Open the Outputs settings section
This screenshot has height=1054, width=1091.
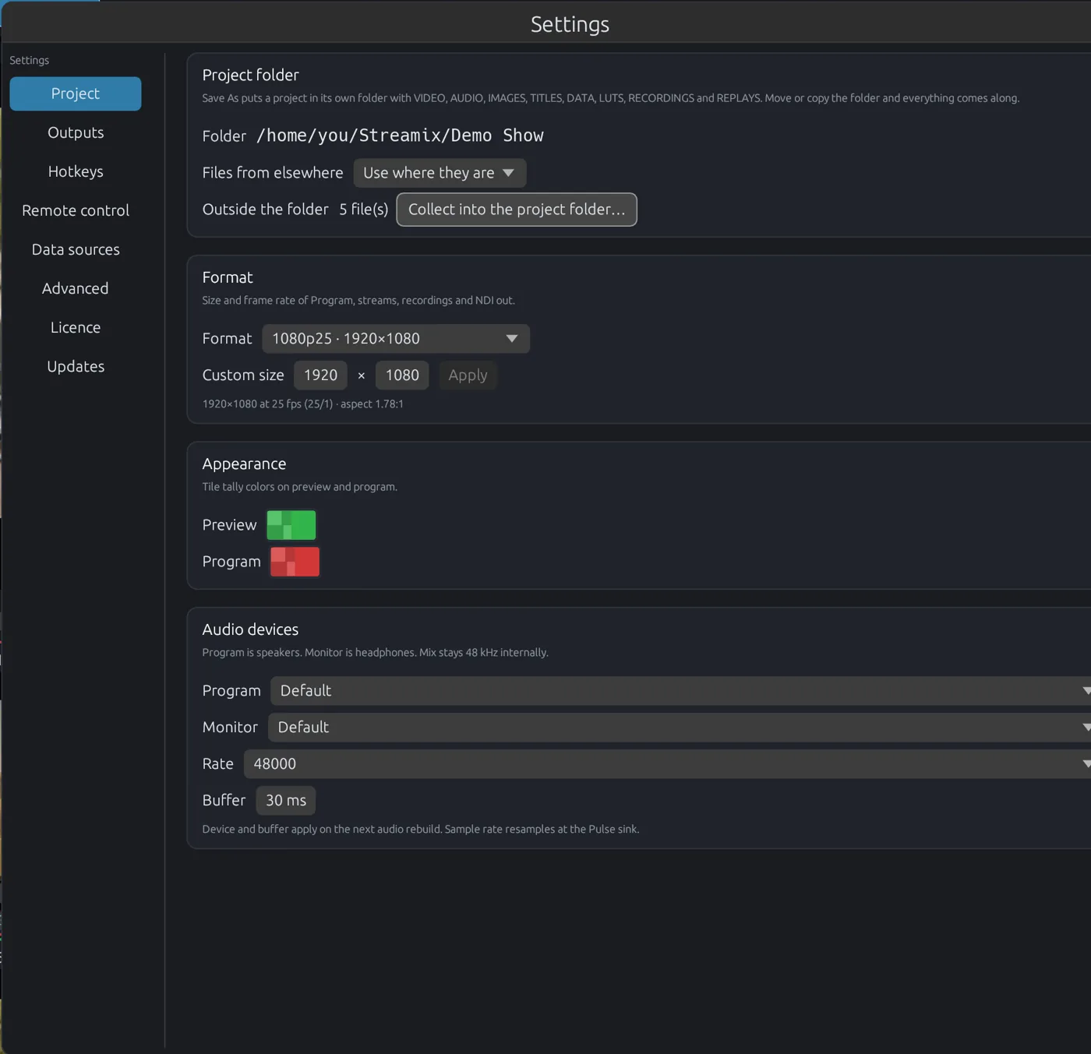[x=76, y=132]
